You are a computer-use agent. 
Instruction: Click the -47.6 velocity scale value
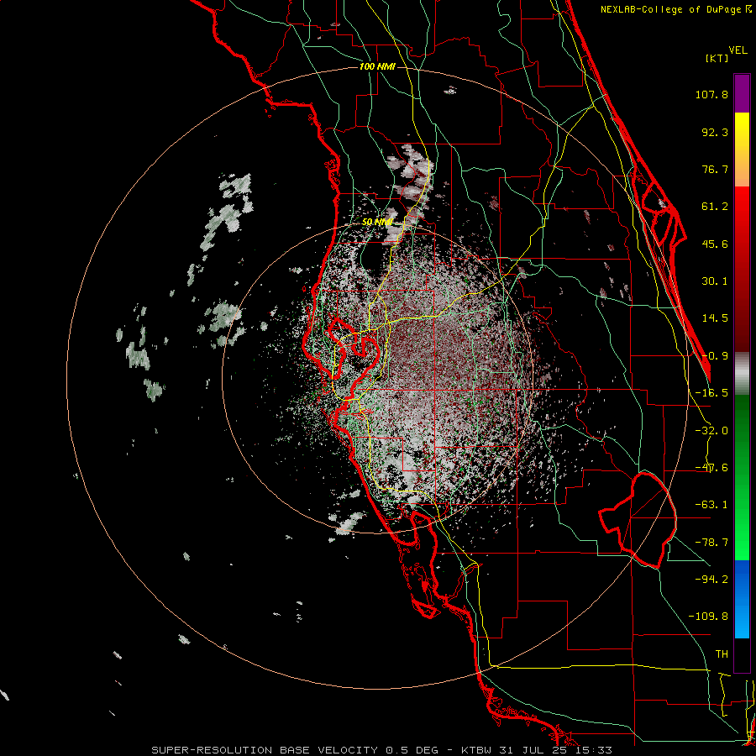tap(711, 468)
